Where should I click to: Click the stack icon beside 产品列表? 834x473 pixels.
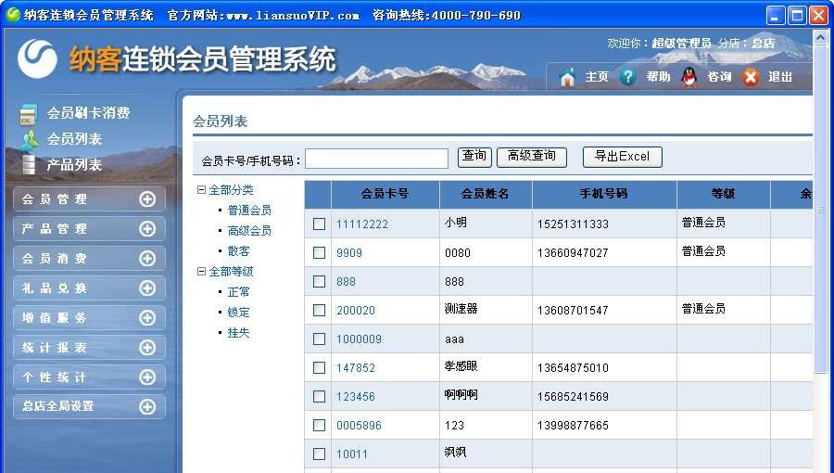click(29, 165)
